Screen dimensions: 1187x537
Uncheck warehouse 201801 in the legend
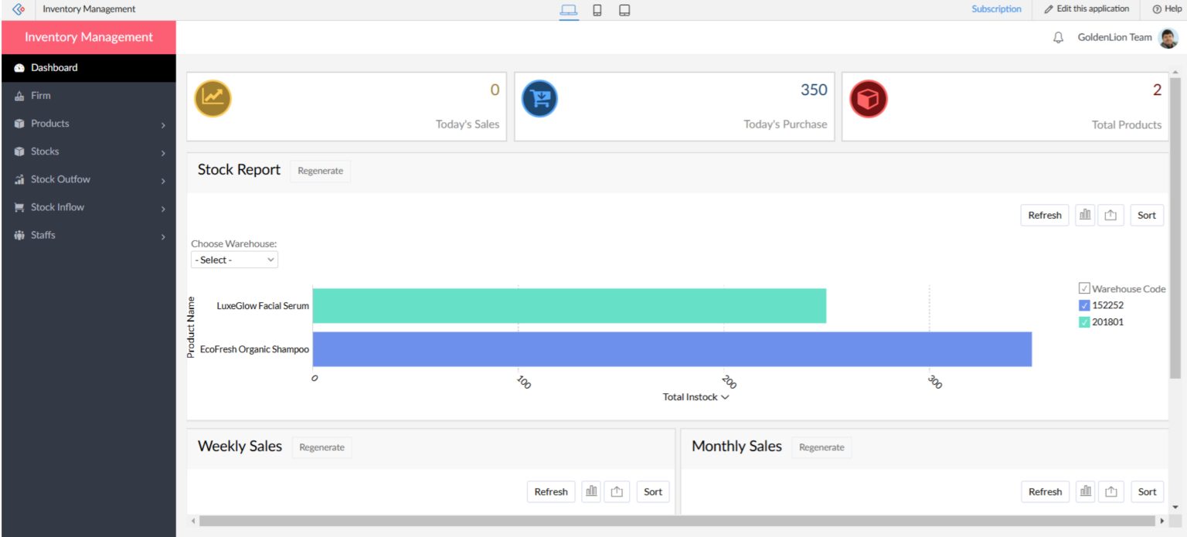point(1083,321)
